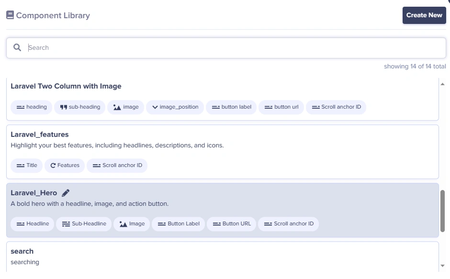Click the Button Label chip in Laravel_Hero
450x279 pixels.
tap(178, 224)
